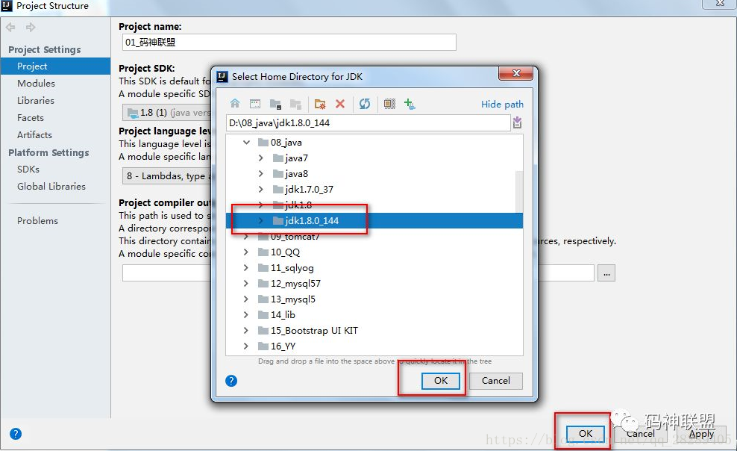The width and height of the screenshot is (737, 451).
Task: Open the Modules settings
Action: click(x=37, y=83)
